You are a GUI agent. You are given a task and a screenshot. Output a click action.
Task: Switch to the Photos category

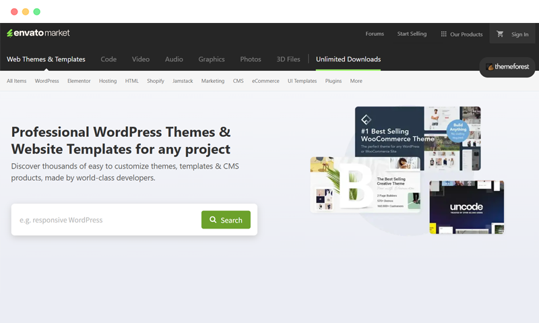251,59
